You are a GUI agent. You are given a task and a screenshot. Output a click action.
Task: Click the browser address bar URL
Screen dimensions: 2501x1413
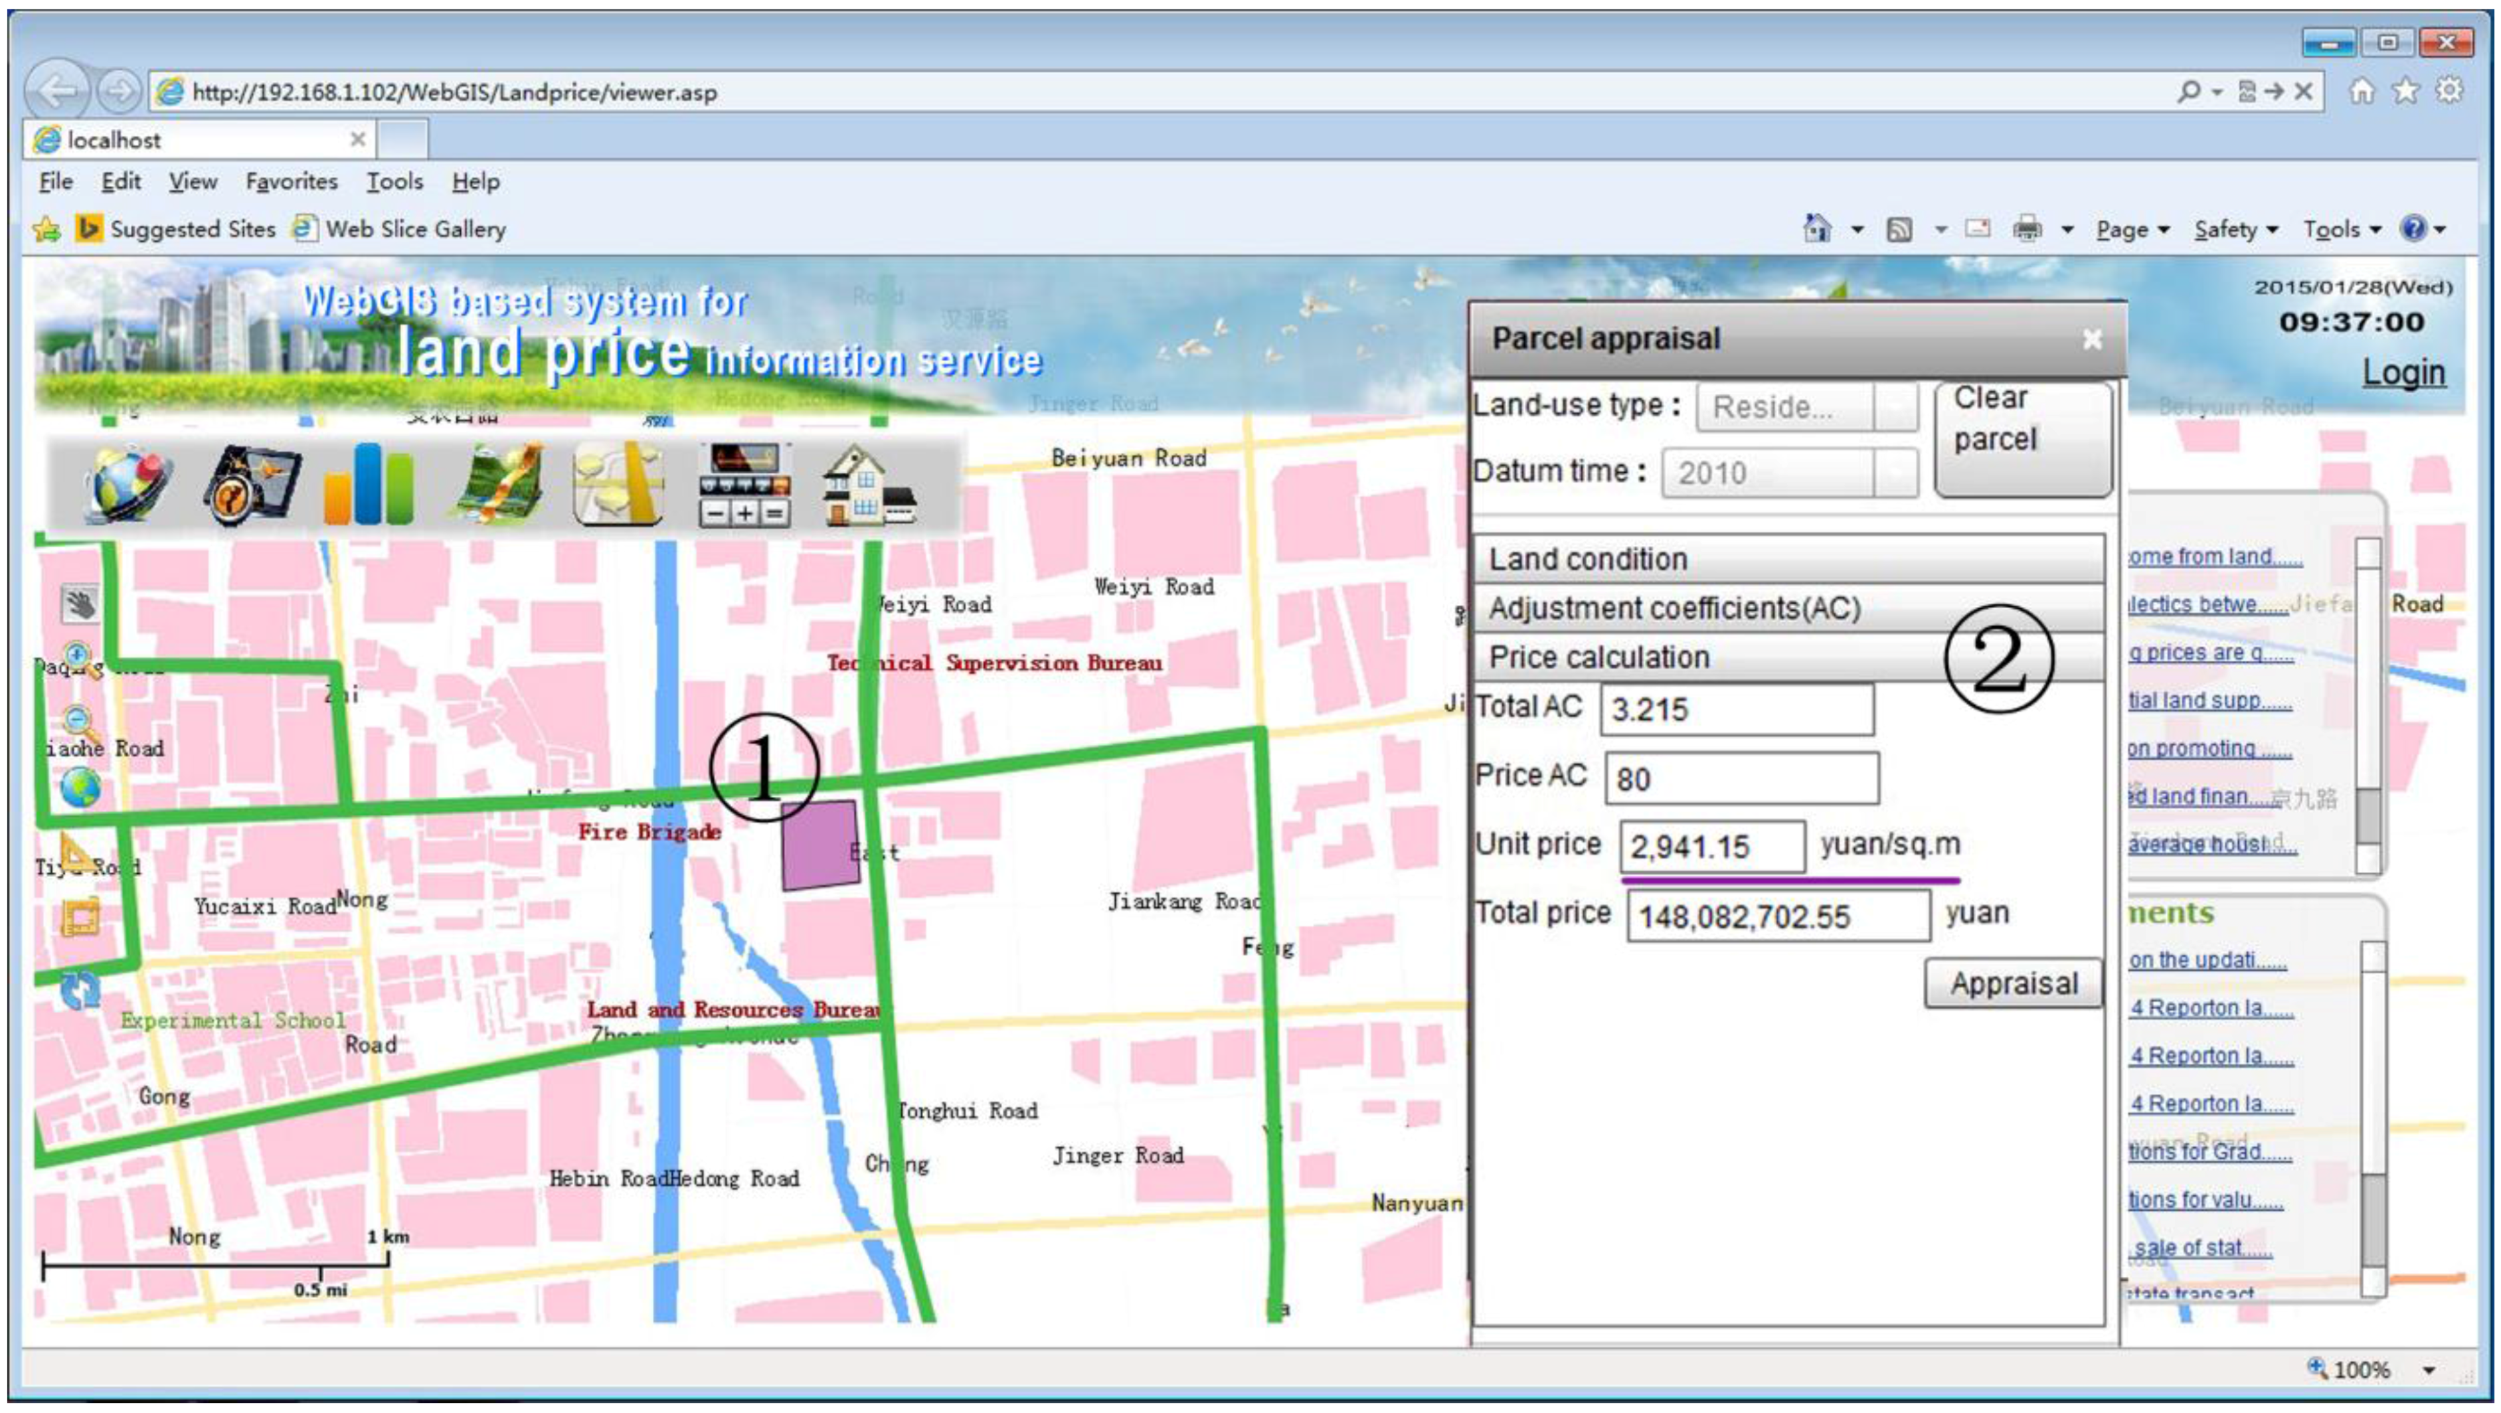[x=454, y=92]
